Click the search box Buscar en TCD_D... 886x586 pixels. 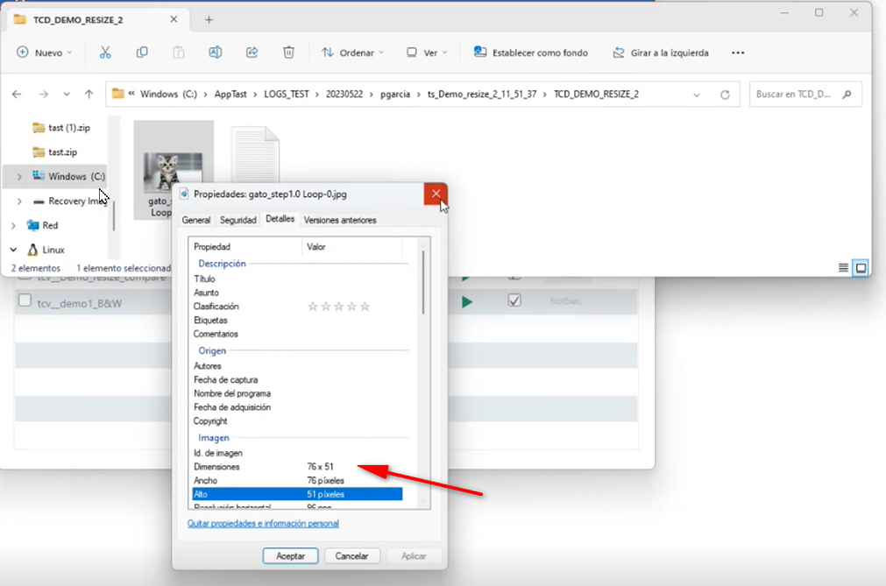(x=796, y=95)
